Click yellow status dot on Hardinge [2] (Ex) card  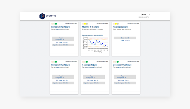coord(116,24)
